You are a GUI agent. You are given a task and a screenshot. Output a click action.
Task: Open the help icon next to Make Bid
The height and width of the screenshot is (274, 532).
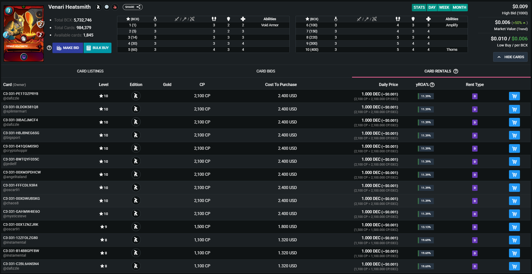49,48
